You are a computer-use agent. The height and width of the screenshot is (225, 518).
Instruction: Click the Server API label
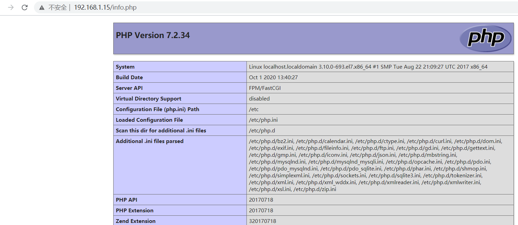coord(129,88)
